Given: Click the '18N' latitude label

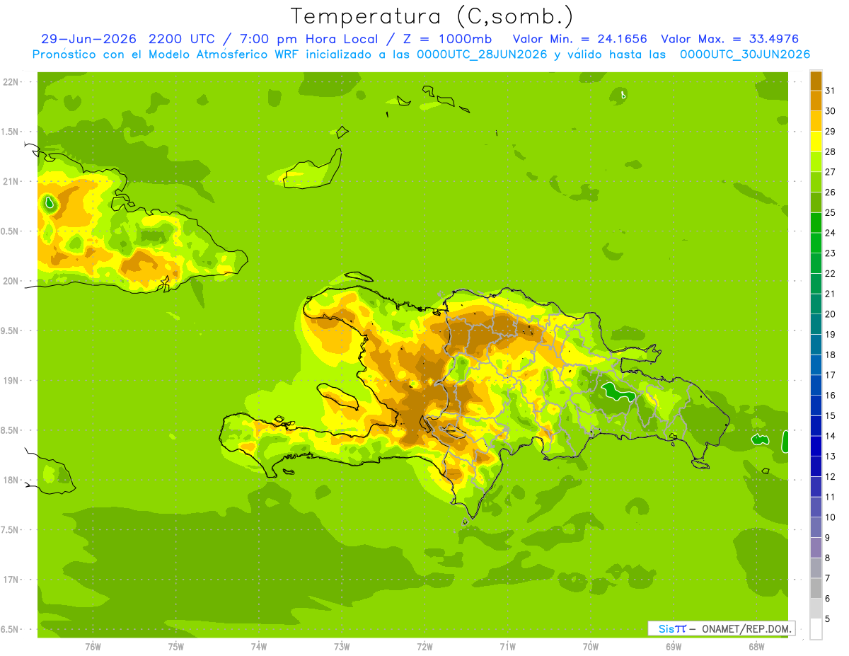Looking at the screenshot, I should (x=11, y=481).
